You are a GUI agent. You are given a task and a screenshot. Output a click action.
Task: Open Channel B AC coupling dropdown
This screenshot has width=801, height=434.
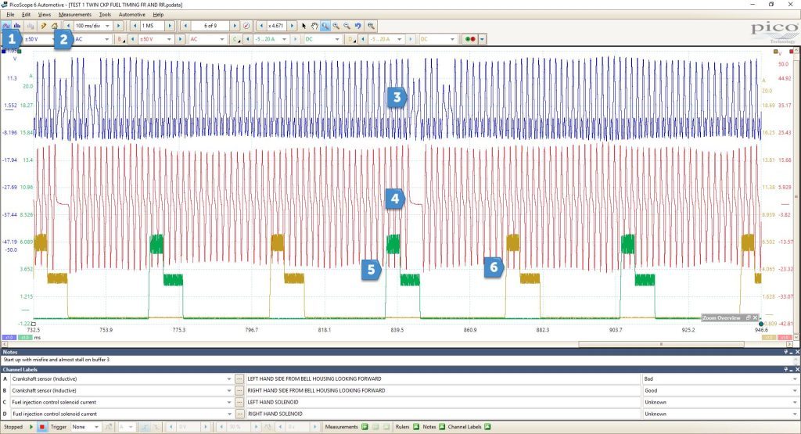221,39
